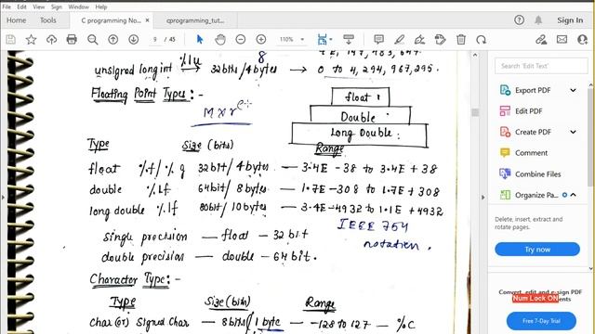Click the Save file icon
The image size is (595, 334).
[10, 39]
